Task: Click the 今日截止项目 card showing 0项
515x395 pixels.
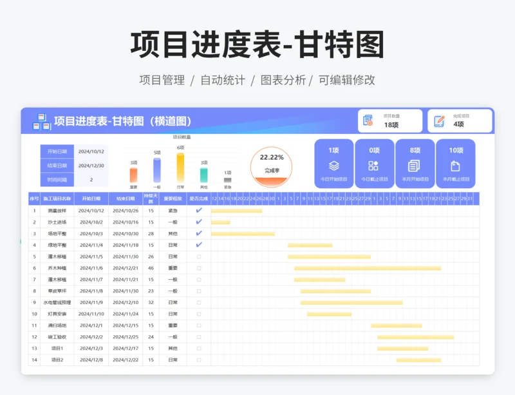Action: (x=375, y=164)
